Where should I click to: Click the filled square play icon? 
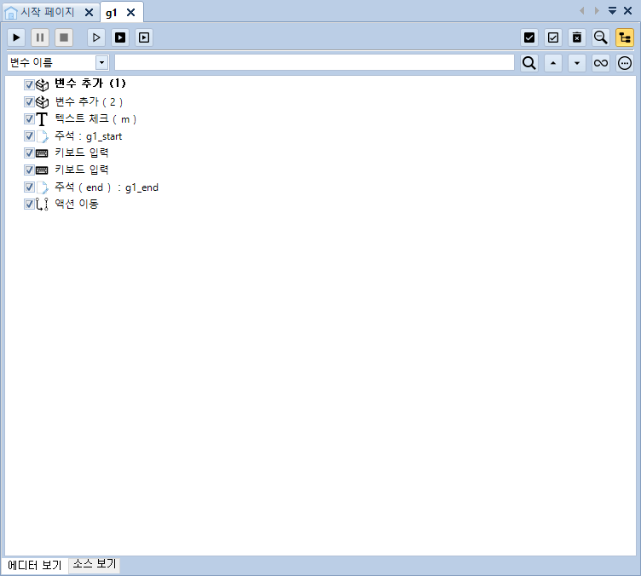pyautogui.click(x=120, y=37)
